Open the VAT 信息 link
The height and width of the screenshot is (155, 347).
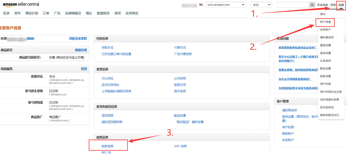tap(180, 146)
